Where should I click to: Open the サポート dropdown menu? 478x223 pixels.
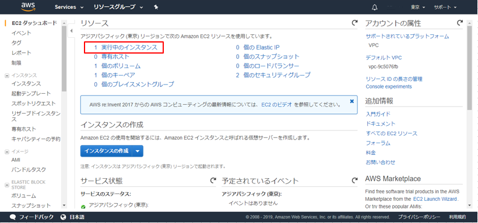445,8
